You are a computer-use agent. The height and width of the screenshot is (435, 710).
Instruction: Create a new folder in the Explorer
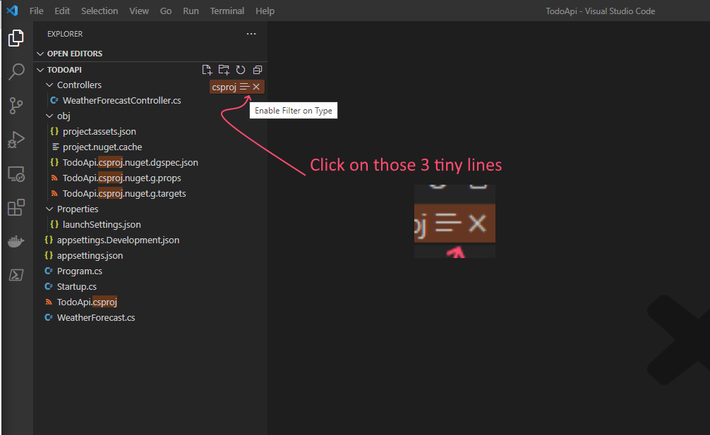224,70
